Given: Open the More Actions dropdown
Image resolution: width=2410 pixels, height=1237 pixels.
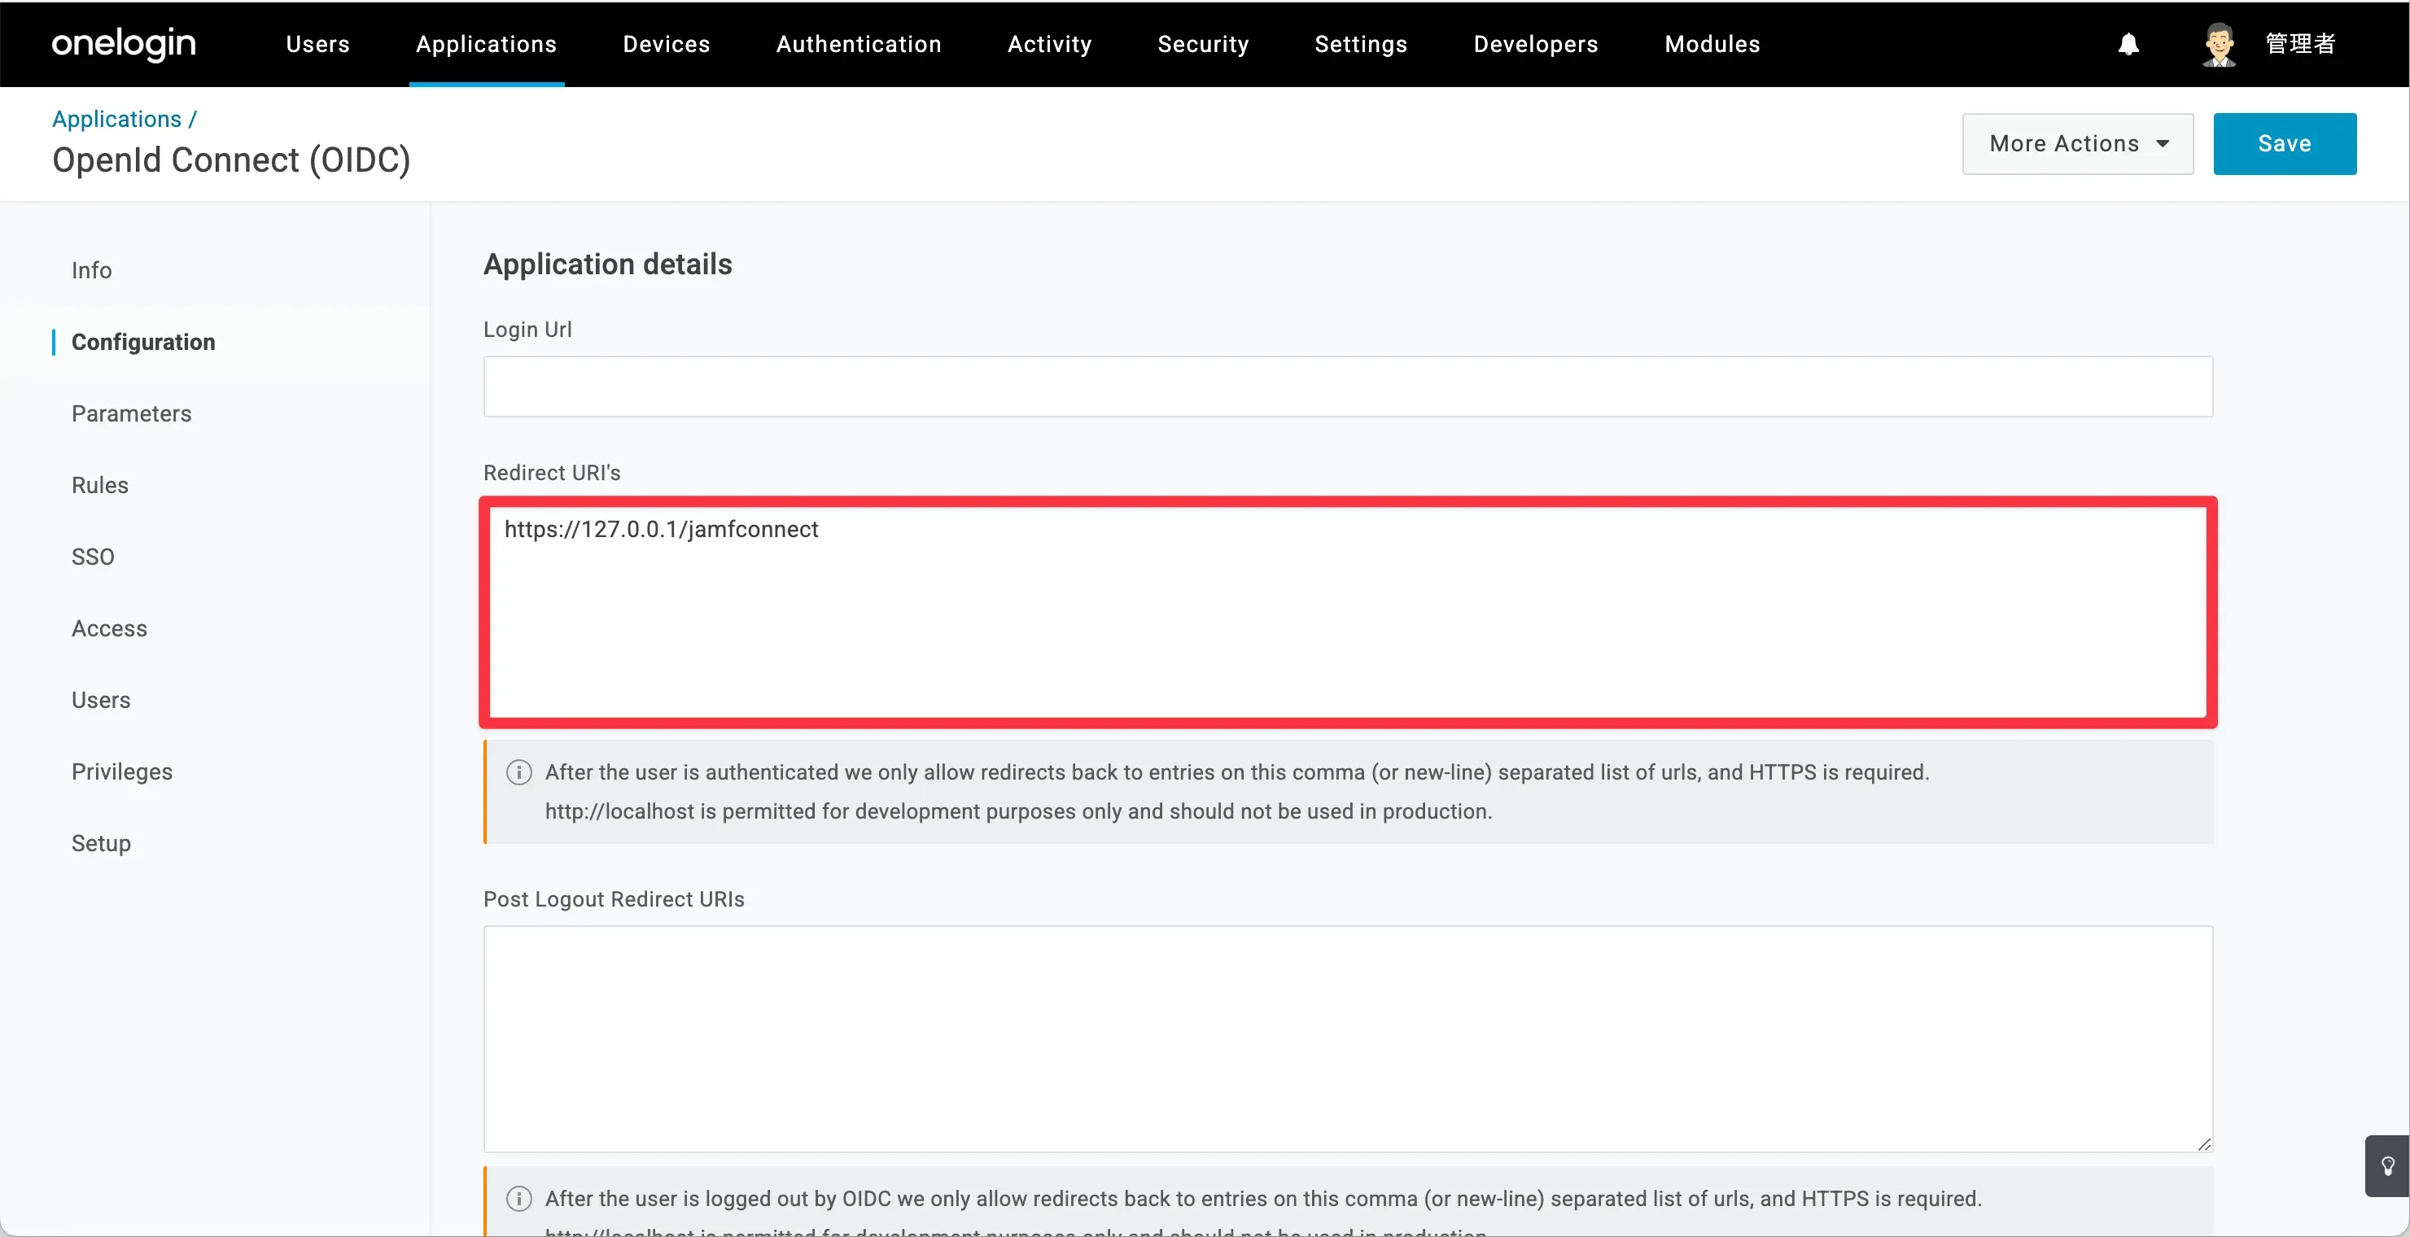Looking at the screenshot, I should [x=2077, y=143].
